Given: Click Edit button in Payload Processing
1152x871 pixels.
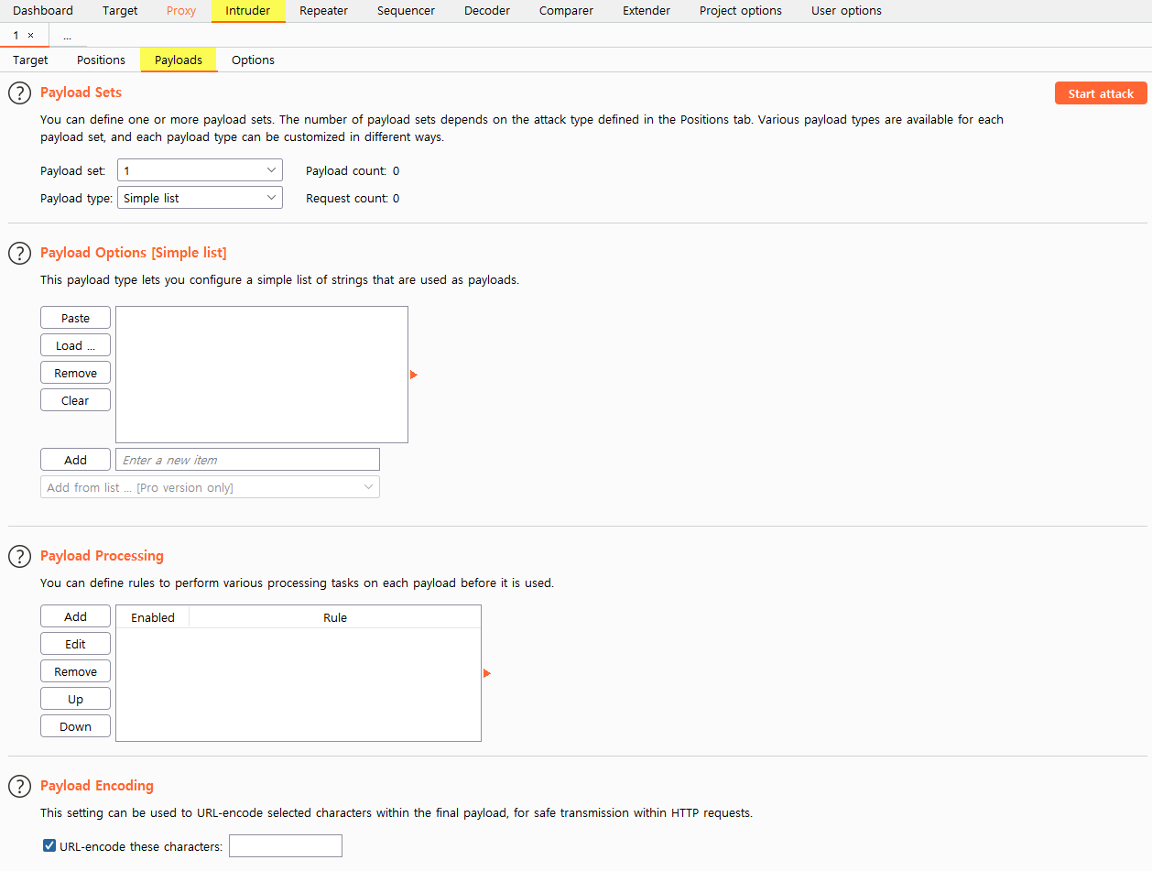Looking at the screenshot, I should point(75,644).
